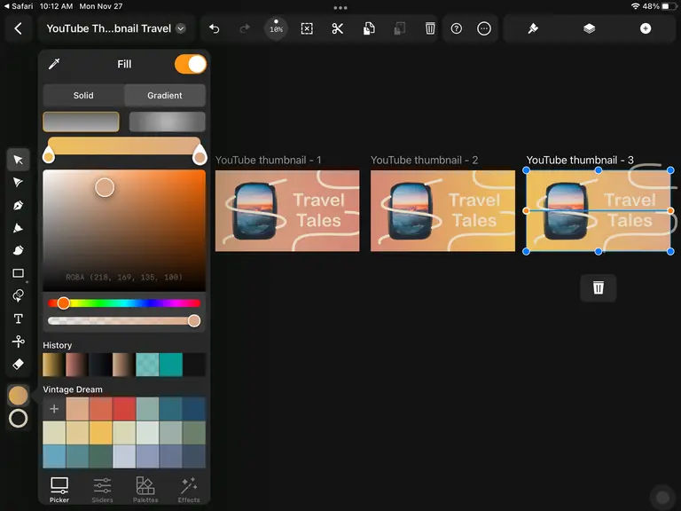The image size is (681, 511).
Task: Choose the Rectangle shape tool
Action: point(19,273)
